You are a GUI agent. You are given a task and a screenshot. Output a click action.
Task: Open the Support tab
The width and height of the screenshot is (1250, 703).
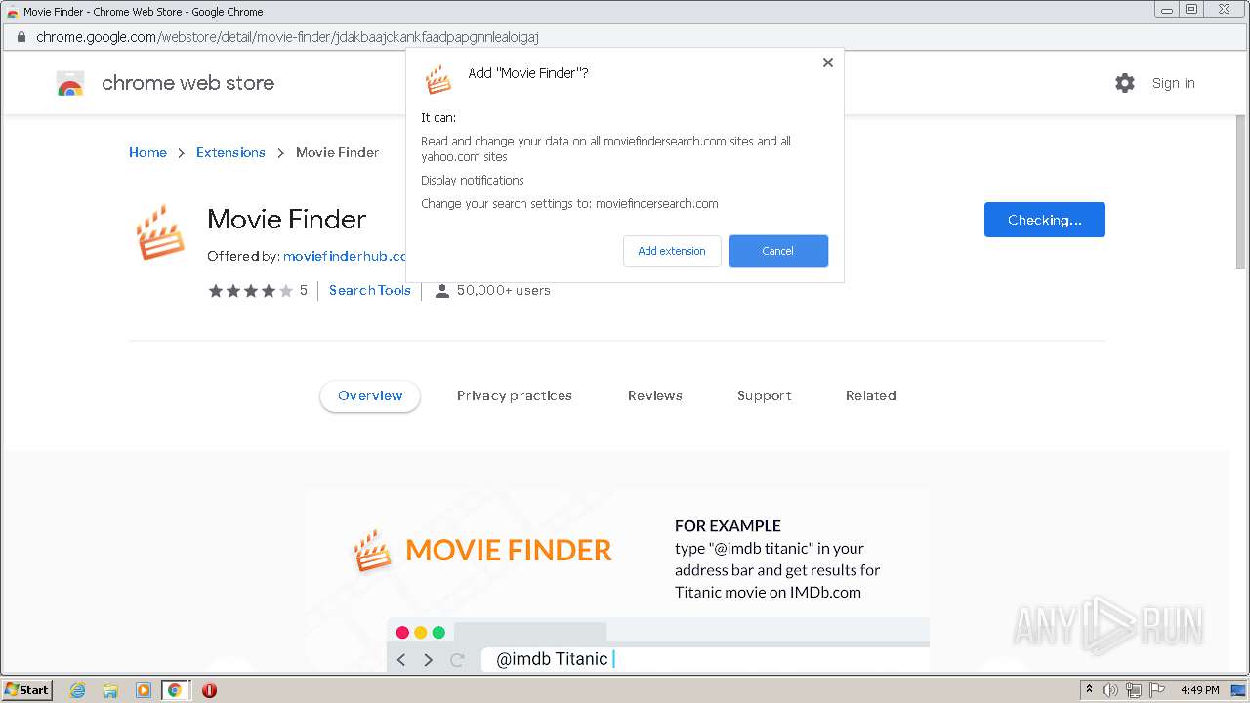(x=764, y=395)
